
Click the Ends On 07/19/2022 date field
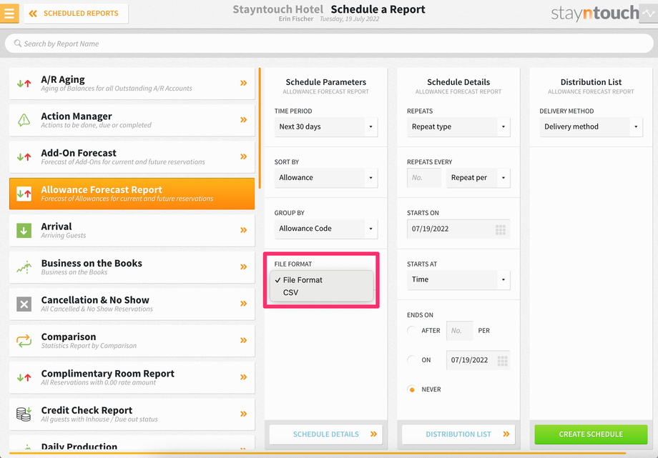coord(478,360)
